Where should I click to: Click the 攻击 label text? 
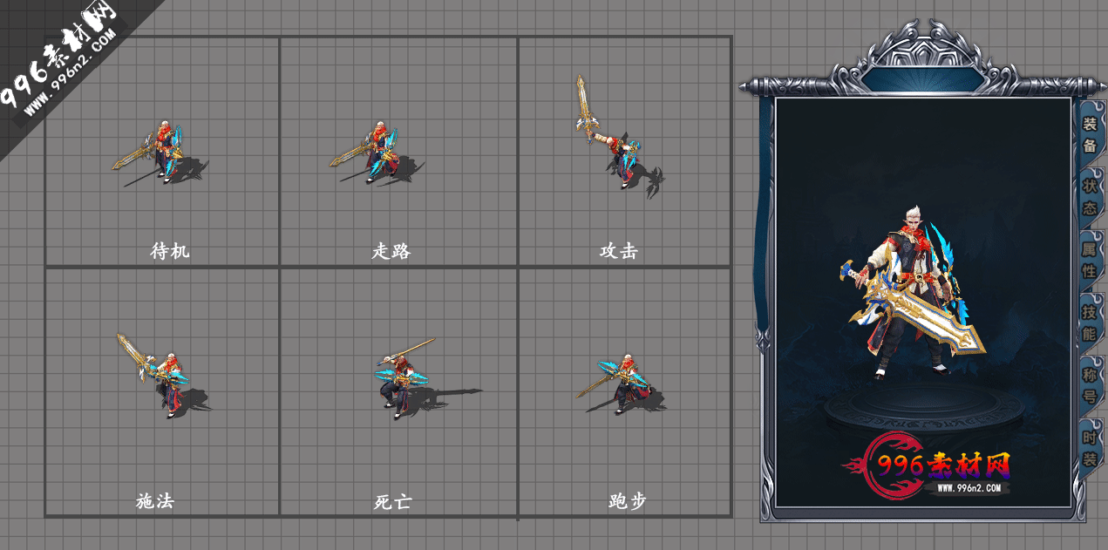(619, 251)
